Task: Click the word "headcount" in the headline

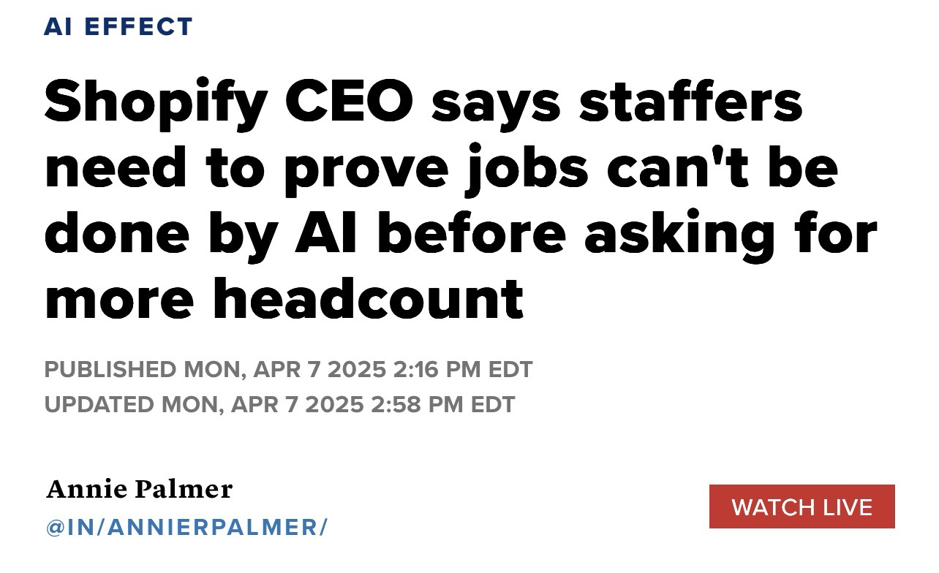Action: tap(369, 298)
